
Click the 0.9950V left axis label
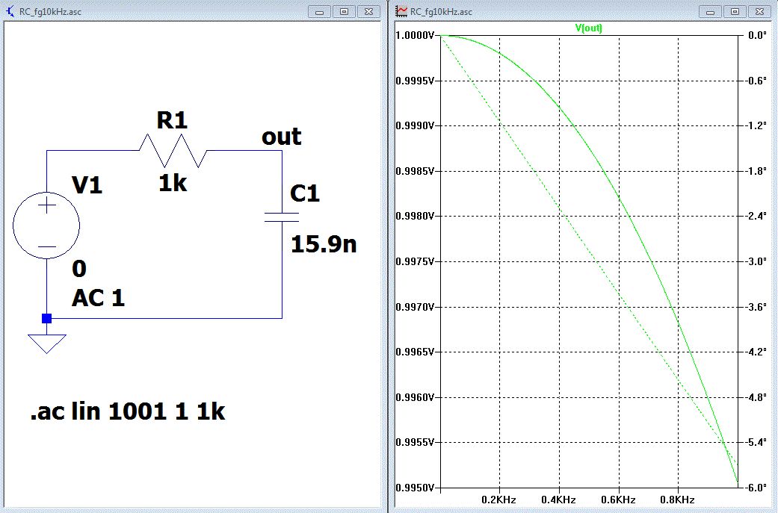[x=415, y=488]
